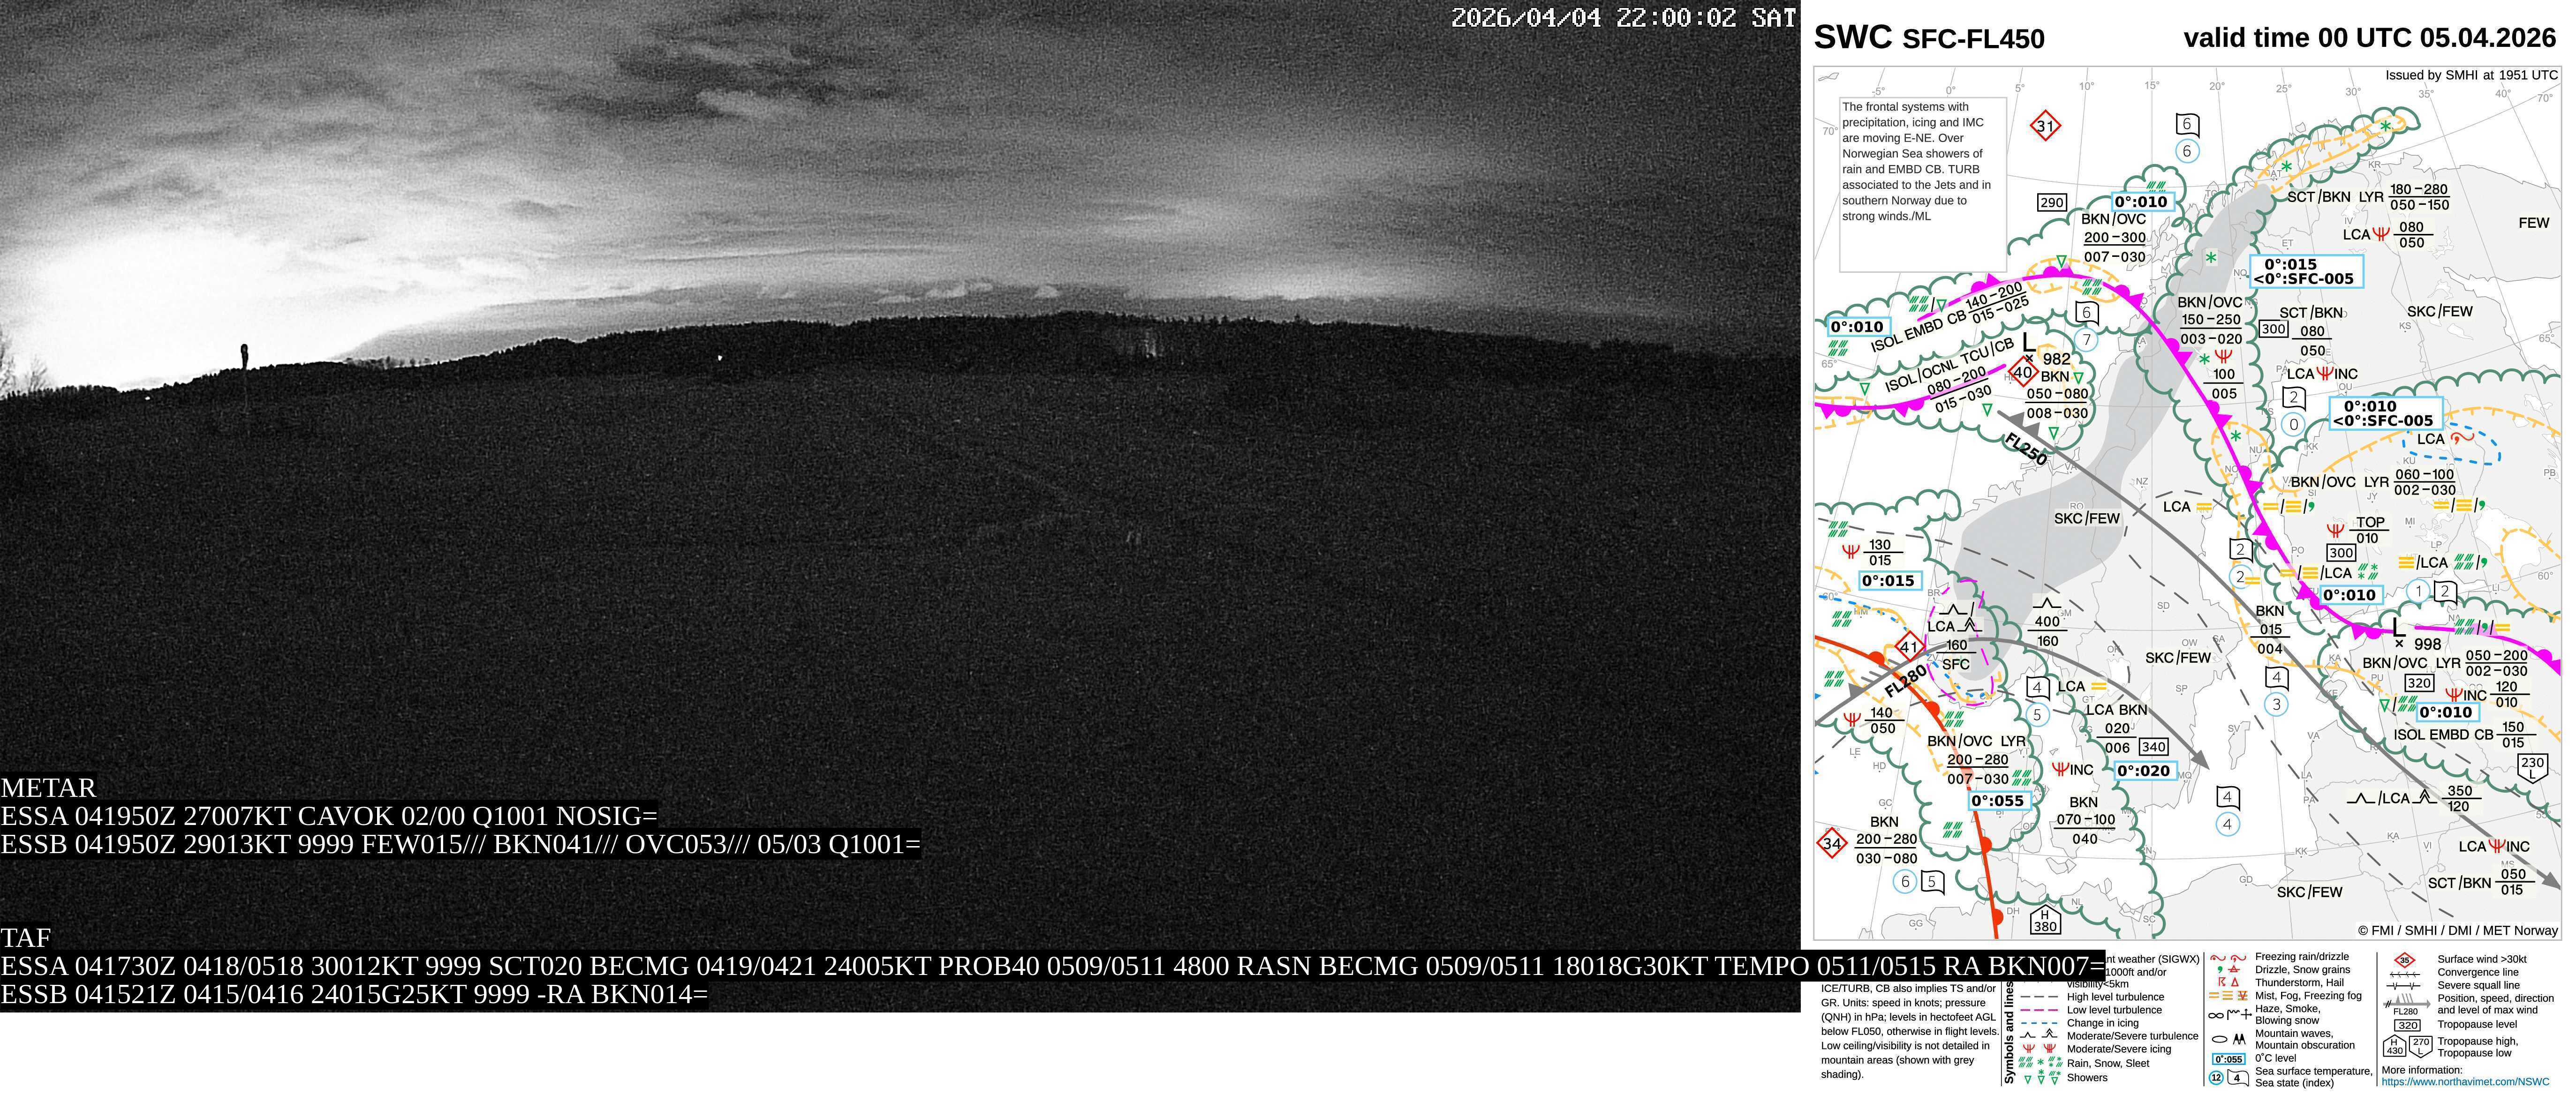
Task: Click the ESSB TAF line
Action: point(354,995)
